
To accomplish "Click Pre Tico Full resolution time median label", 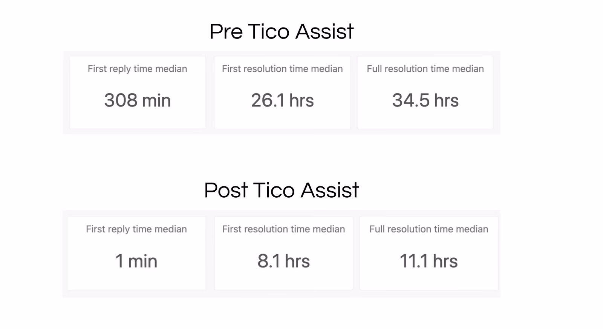I will [x=425, y=69].
